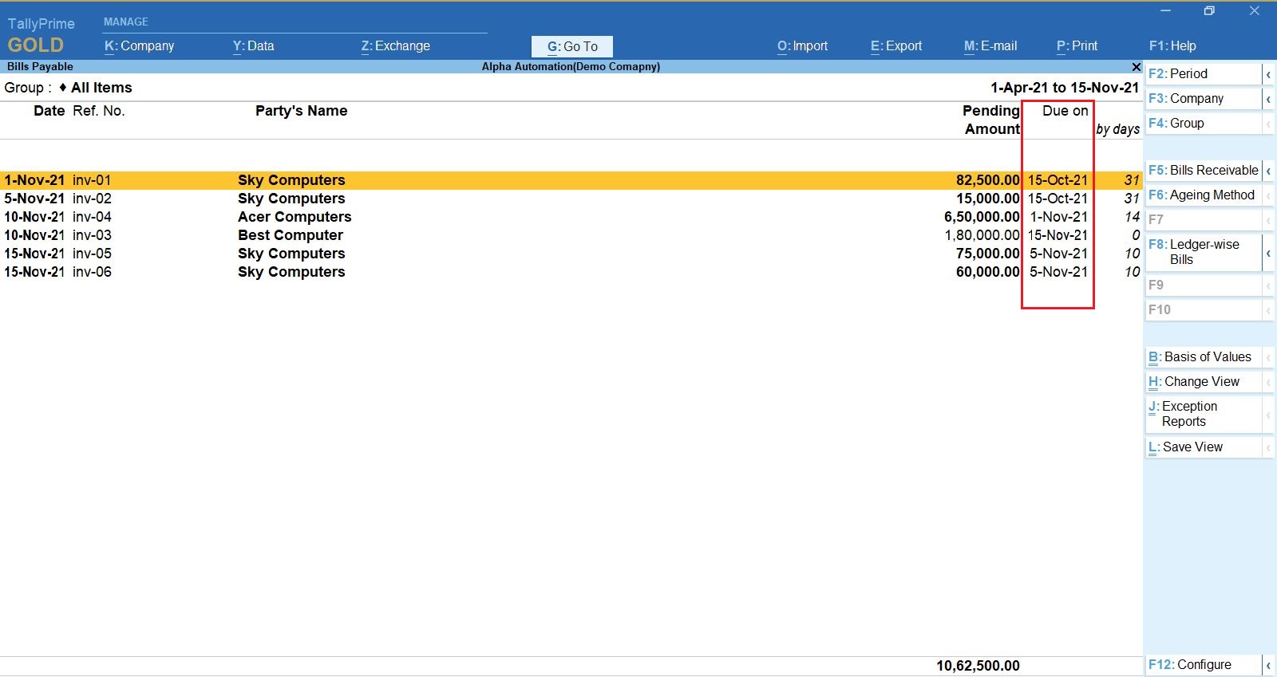
Task: Switch to Bills Receivable report
Action: click(1204, 171)
